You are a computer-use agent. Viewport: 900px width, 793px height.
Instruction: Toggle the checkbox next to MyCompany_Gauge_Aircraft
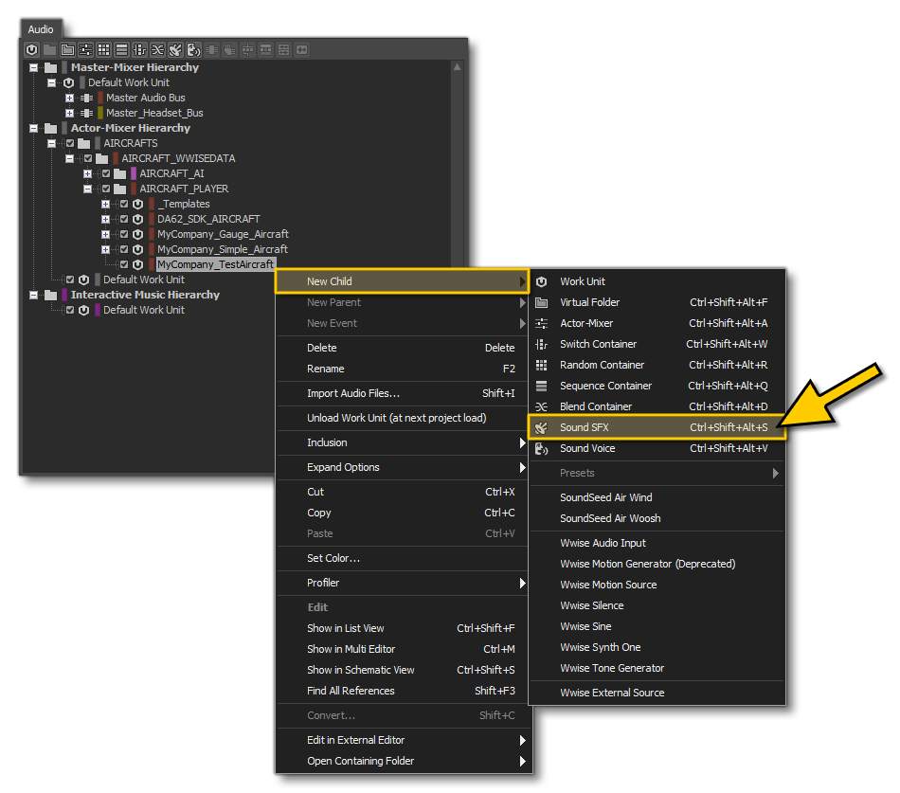coord(123,234)
